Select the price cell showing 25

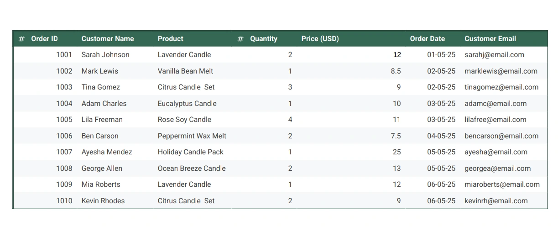click(x=396, y=152)
